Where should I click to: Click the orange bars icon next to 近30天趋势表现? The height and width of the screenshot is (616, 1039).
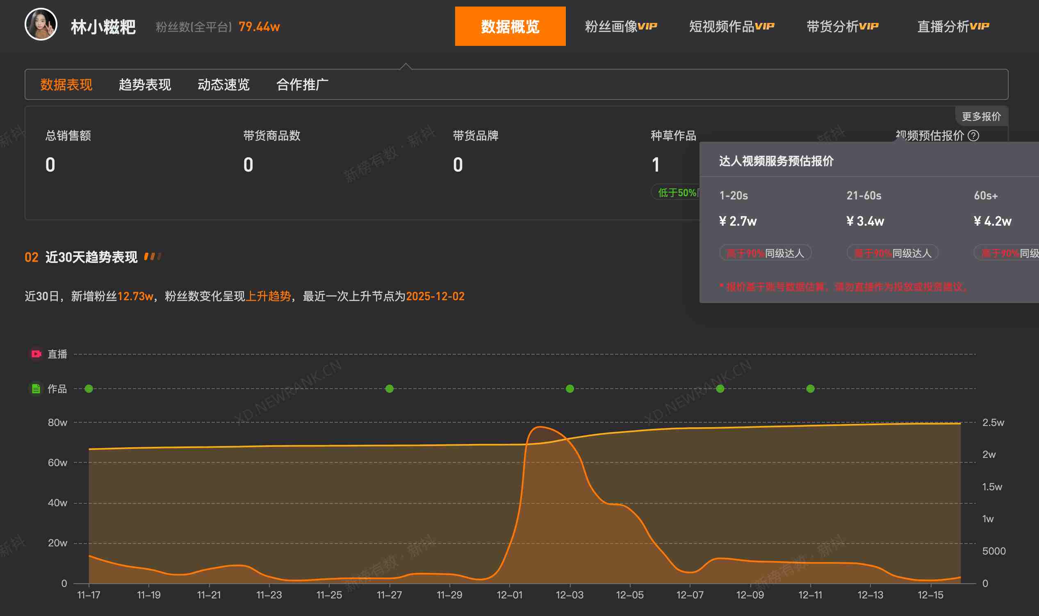pyautogui.click(x=154, y=256)
